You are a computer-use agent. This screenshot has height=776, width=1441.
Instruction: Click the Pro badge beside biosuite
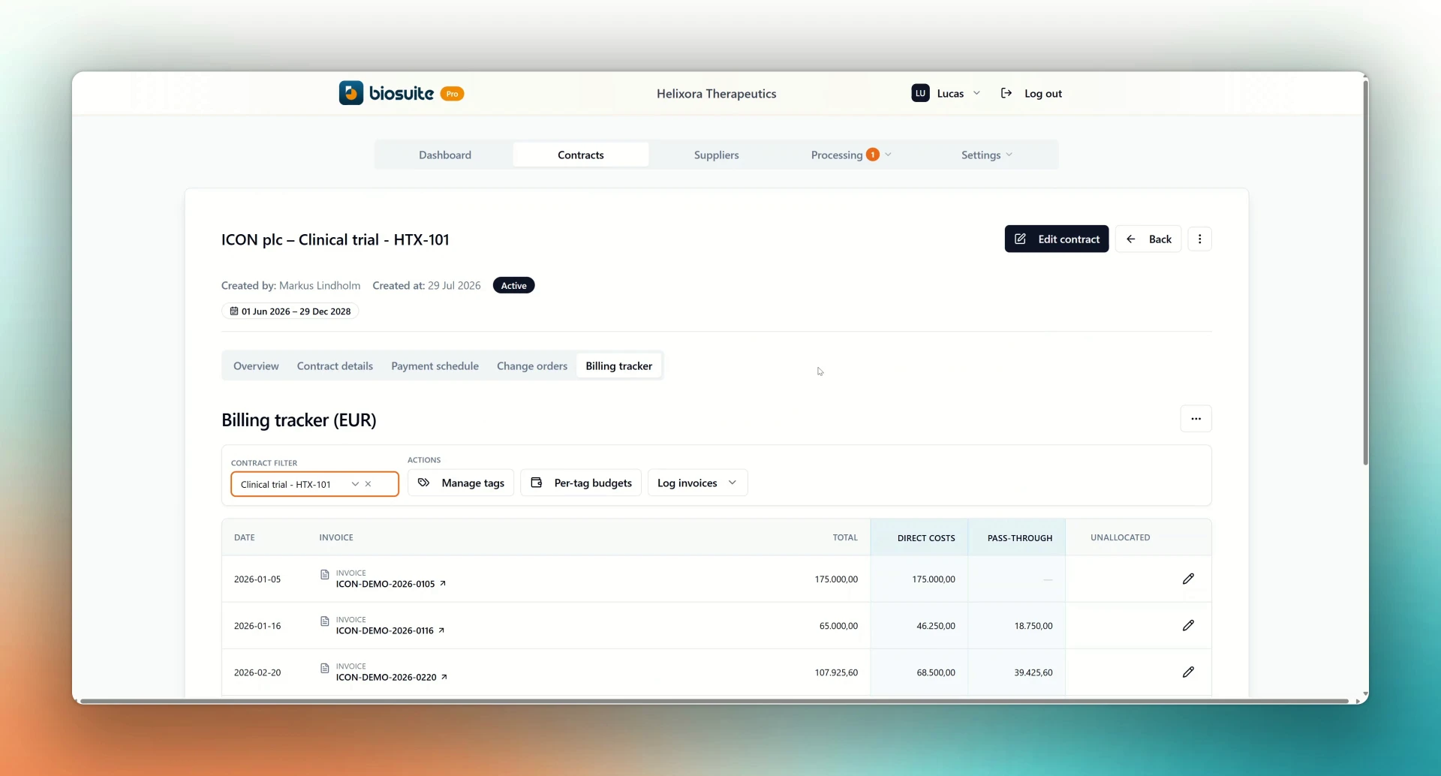pyautogui.click(x=452, y=94)
